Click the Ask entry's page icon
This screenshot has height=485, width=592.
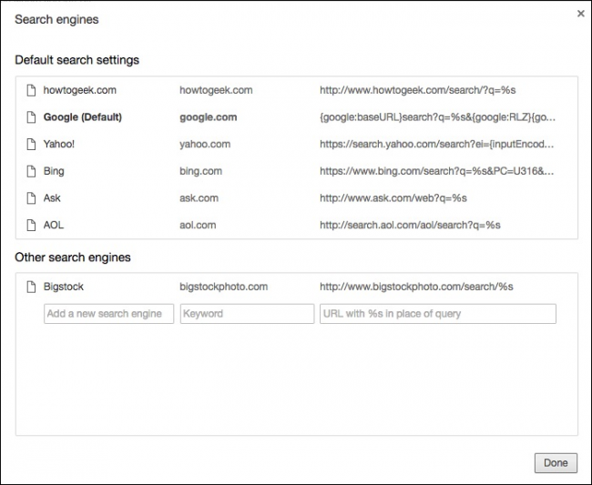coord(29,197)
